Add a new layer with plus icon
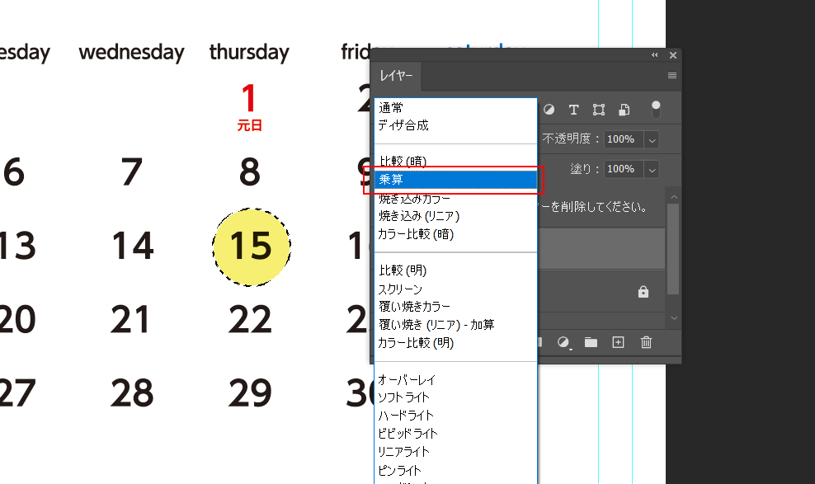The height and width of the screenshot is (484, 815). (x=618, y=342)
